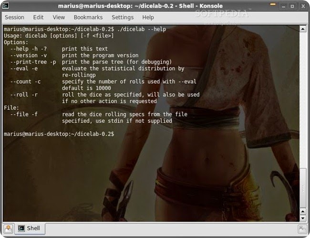Click the '--eval -e' option text
The width and height of the screenshot is (310, 238).
point(24,68)
